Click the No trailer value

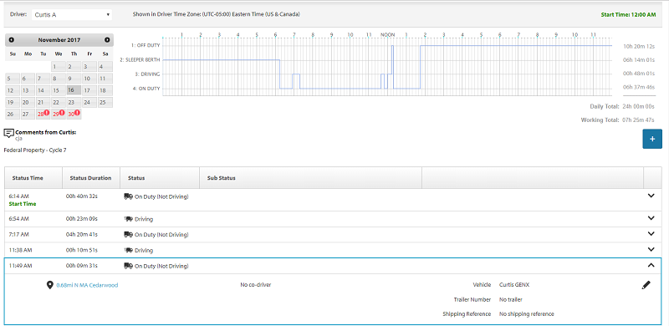[x=511, y=299]
